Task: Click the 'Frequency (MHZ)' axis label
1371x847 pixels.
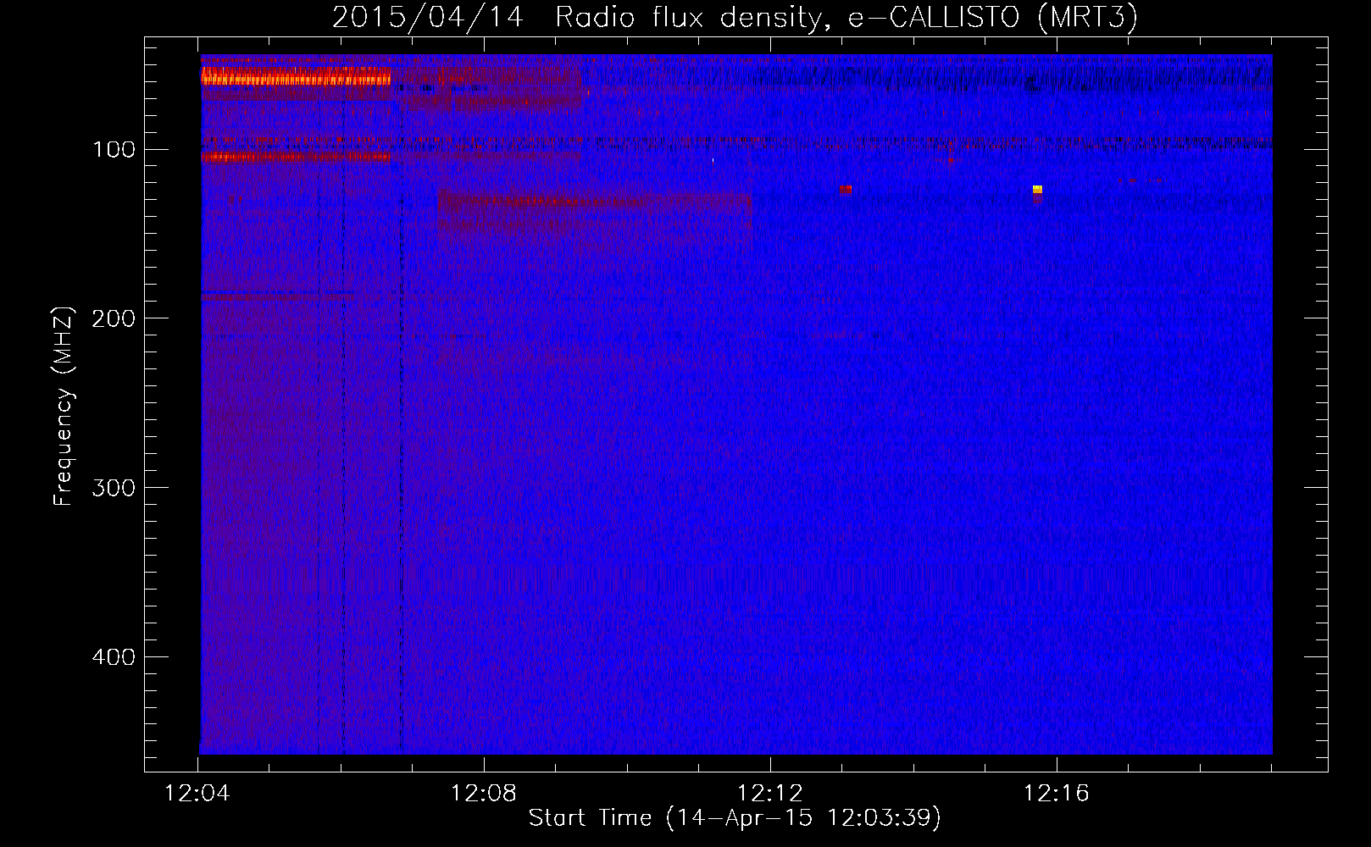Action: (64, 406)
